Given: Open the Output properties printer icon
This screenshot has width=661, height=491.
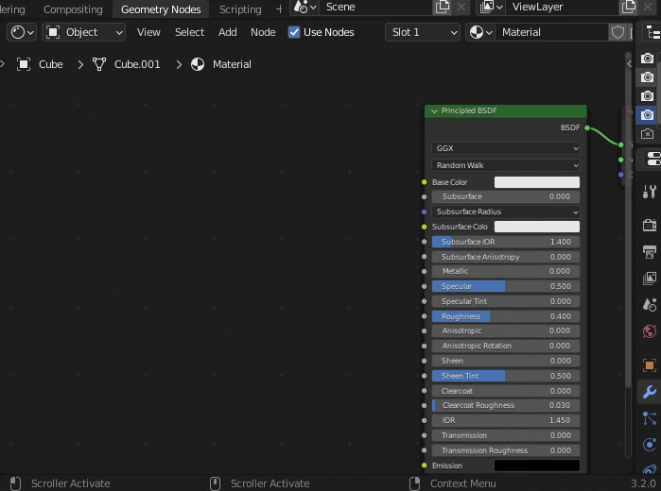Looking at the screenshot, I should pos(649,252).
